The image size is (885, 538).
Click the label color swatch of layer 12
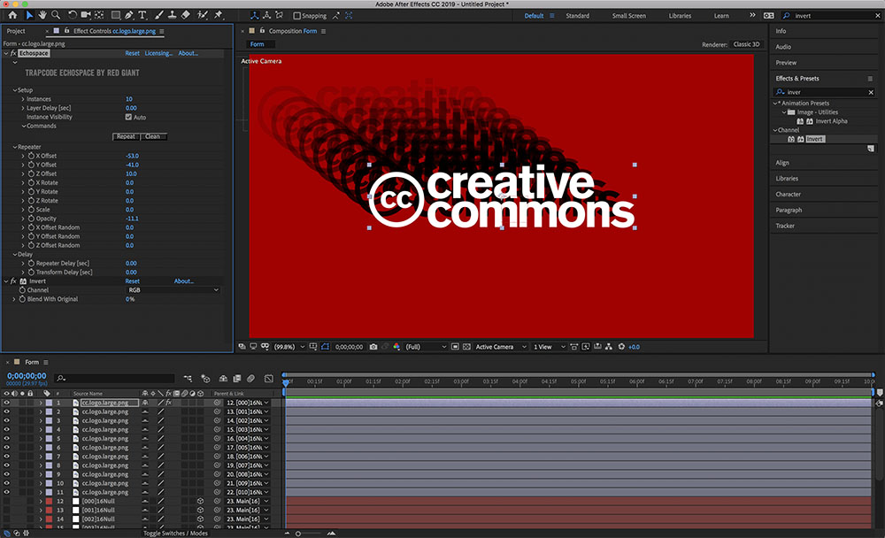(x=49, y=502)
